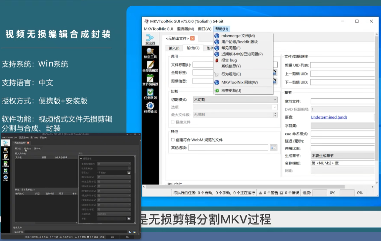Close the <无输出文件> tab in the dark window

28,143
